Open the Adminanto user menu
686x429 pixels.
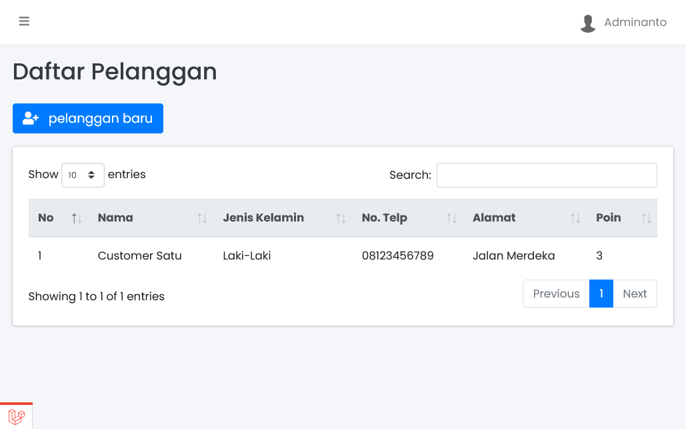(x=635, y=22)
